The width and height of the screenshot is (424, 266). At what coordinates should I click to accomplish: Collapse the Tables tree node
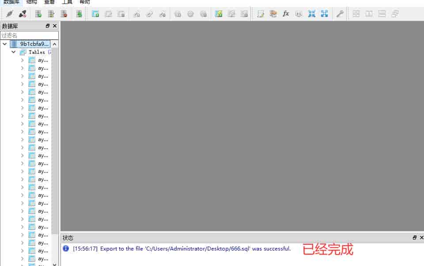tap(13, 52)
